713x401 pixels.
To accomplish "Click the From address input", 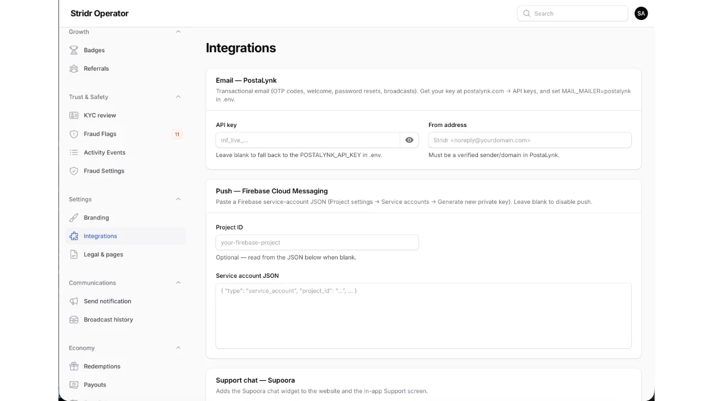I will point(530,140).
